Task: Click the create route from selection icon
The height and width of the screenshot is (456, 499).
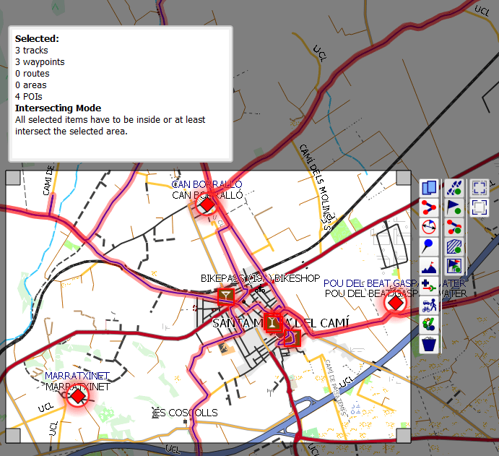Action: click(429, 207)
